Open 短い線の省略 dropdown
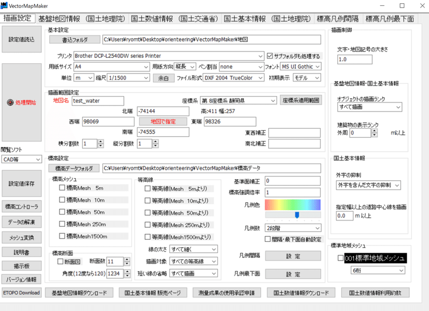The image size is (429, 311). coord(194,273)
